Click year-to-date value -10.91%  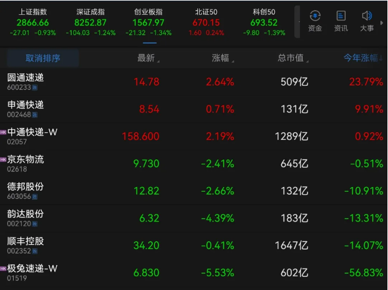(x=364, y=191)
